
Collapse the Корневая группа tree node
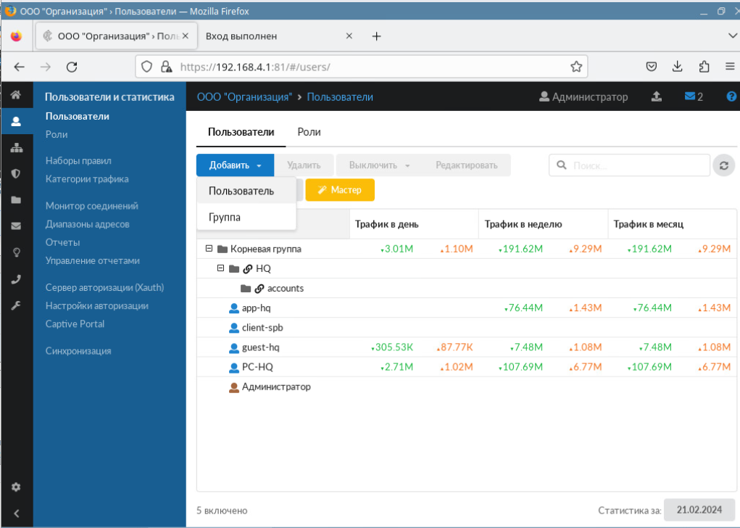click(x=209, y=249)
